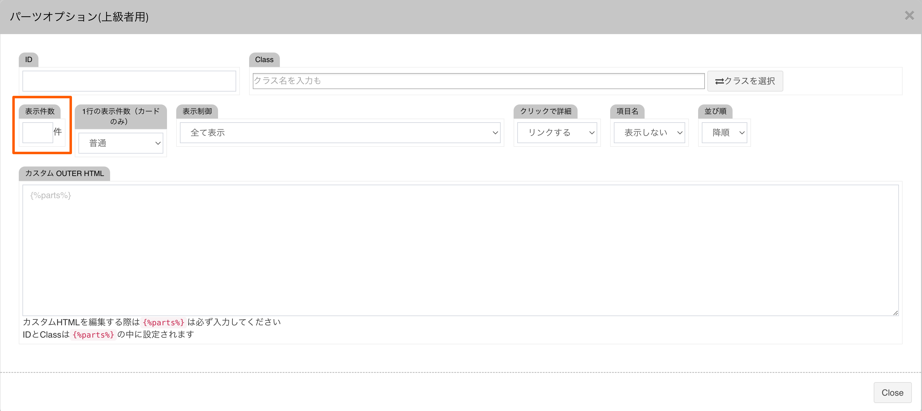The width and height of the screenshot is (922, 411).
Task: Click the 並び順 label
Action: [715, 112]
